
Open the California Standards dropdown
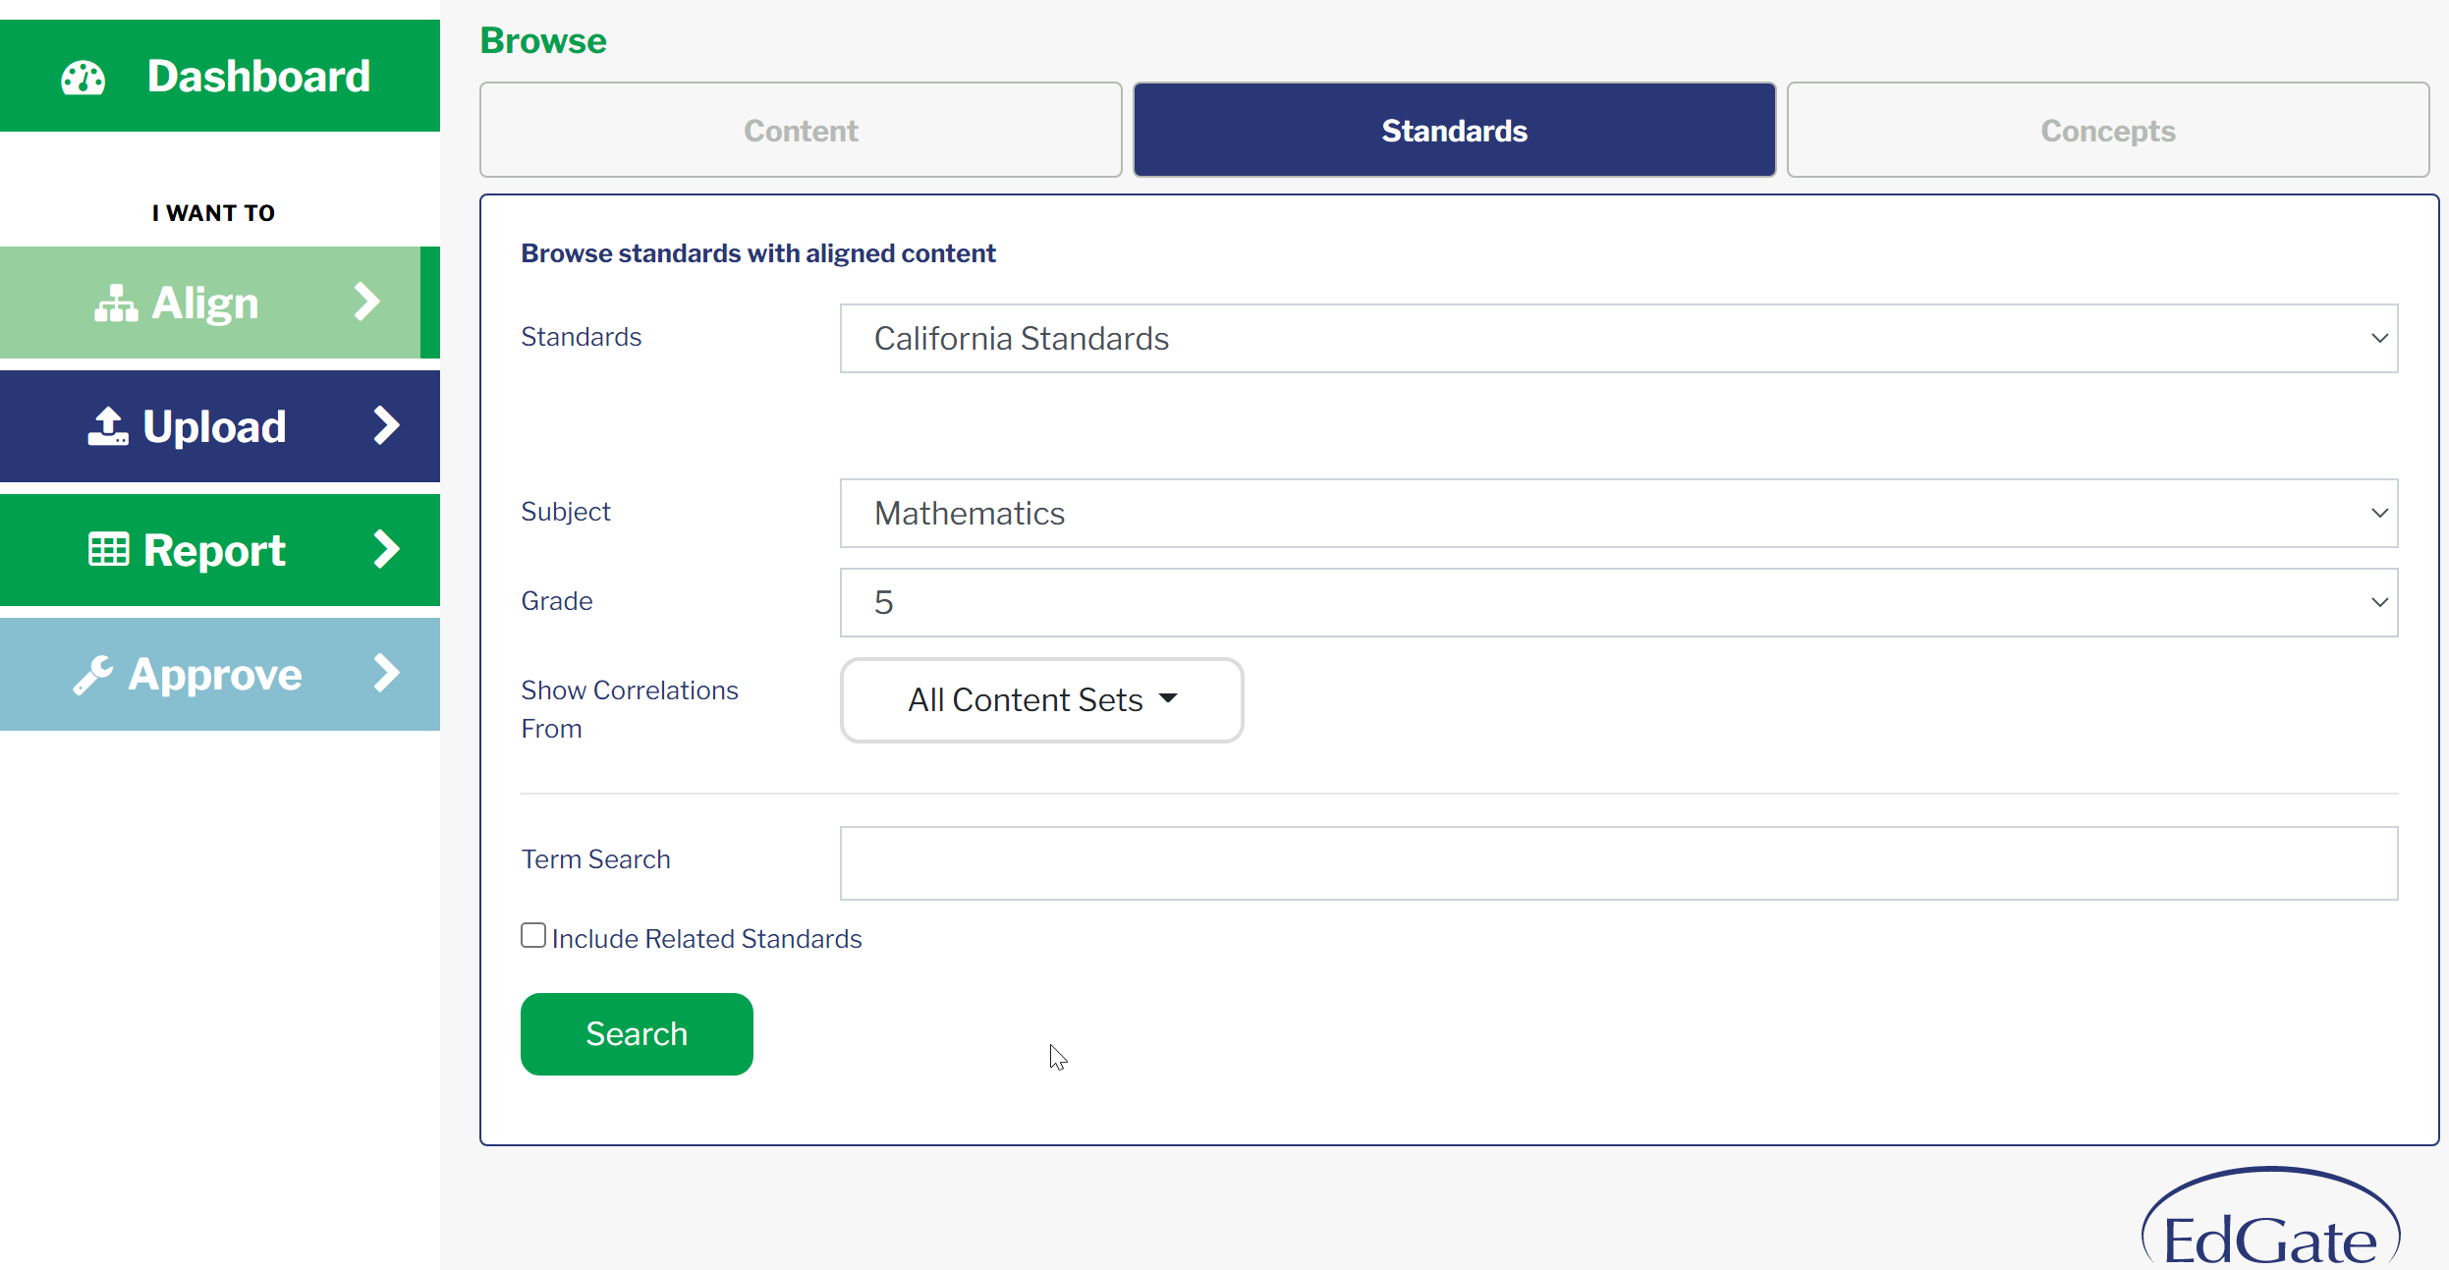point(1619,339)
